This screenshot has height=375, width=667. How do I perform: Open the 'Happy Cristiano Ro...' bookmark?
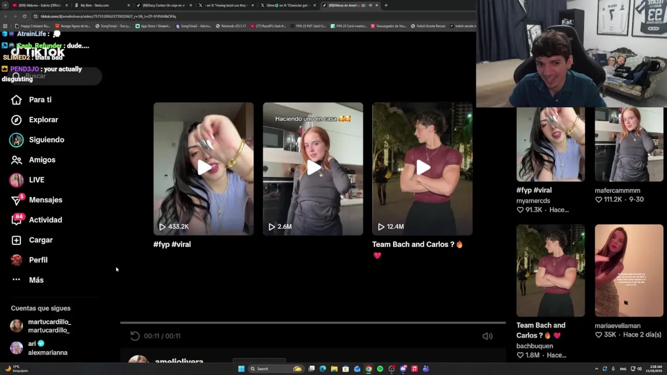(32, 26)
